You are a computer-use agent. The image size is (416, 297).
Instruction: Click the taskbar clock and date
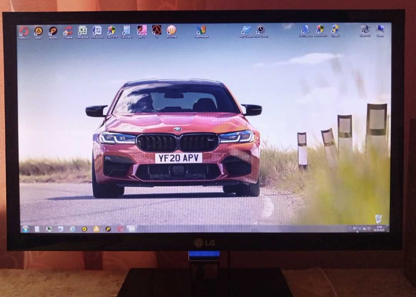click(x=379, y=229)
